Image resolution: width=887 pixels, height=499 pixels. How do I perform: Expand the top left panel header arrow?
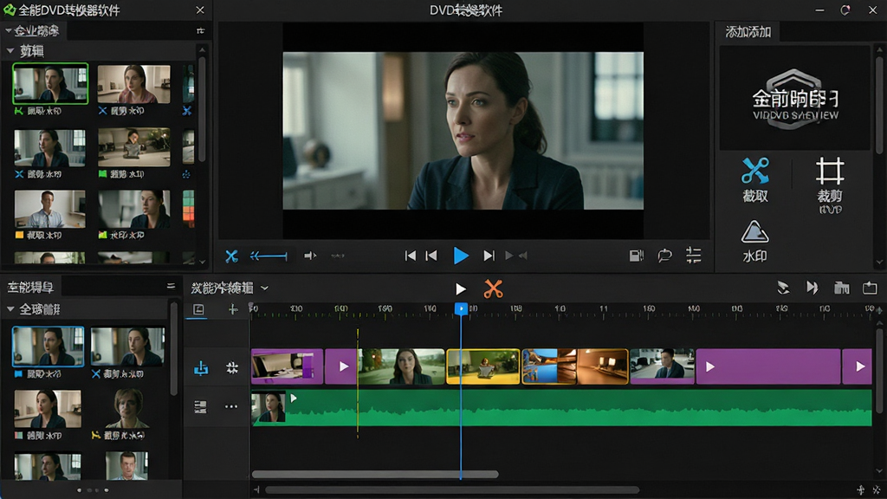[x=8, y=30]
